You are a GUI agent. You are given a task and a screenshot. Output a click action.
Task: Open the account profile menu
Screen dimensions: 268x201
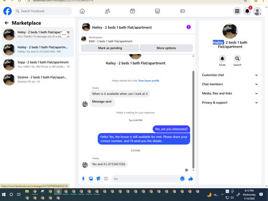click(257, 11)
